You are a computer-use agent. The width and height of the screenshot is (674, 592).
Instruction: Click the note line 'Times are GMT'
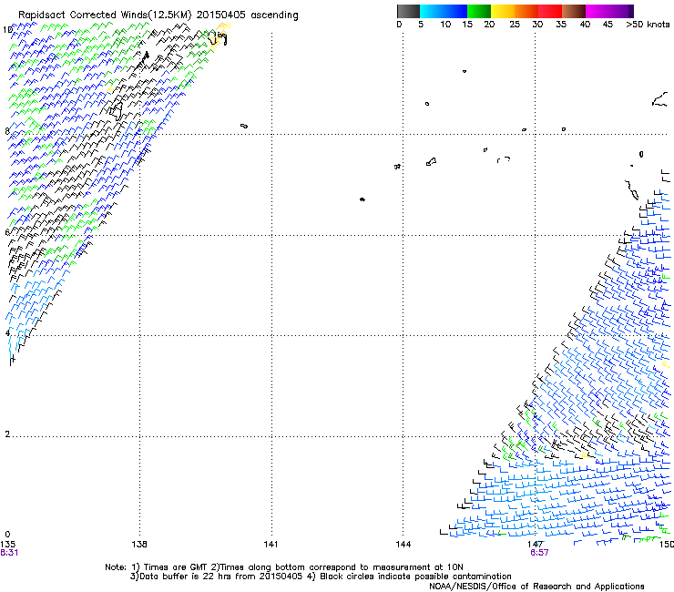175,567
